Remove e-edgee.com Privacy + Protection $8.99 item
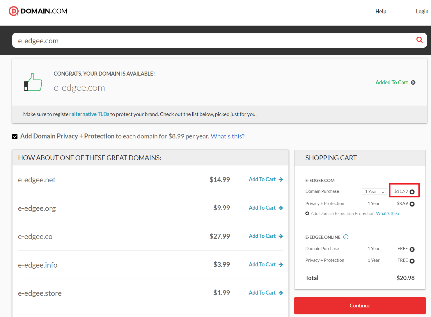The height and width of the screenshot is (317, 431). tap(412, 204)
